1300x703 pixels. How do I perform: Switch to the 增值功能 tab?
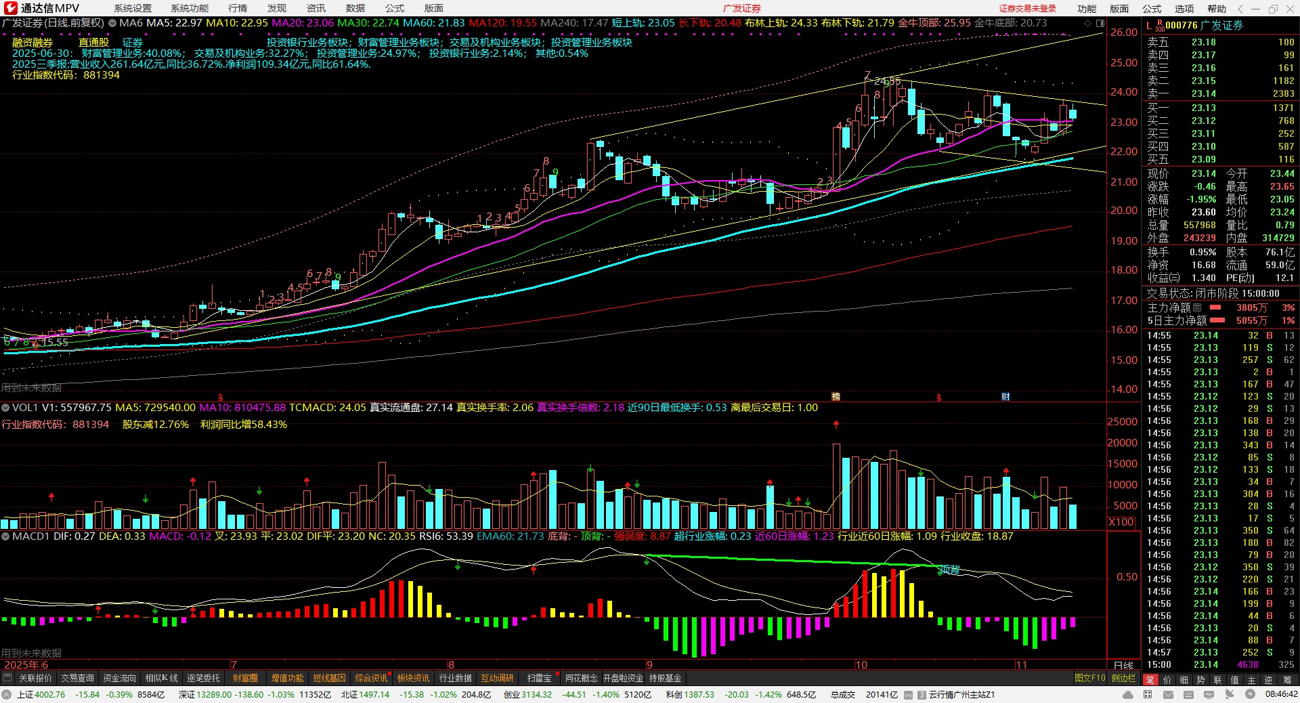287,678
